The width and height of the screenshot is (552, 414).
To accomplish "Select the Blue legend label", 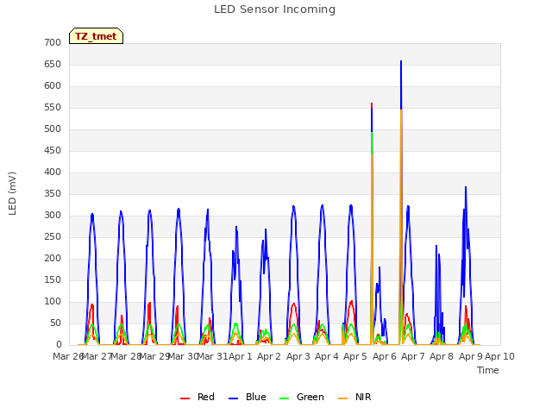I will (256, 397).
